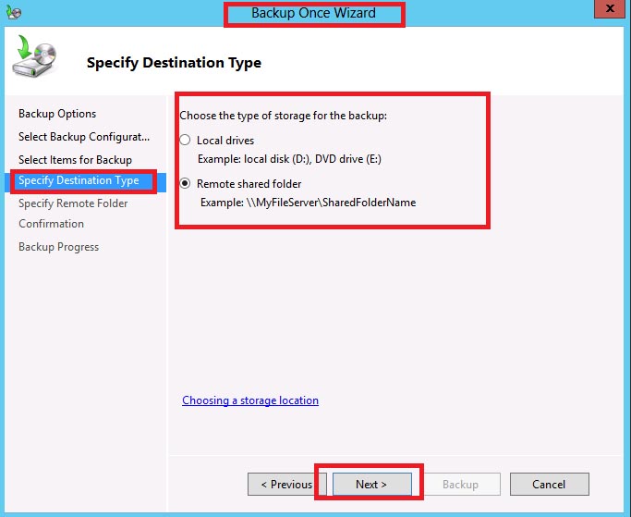631x517 pixels.
Task: Open the Backup Options step
Action: (57, 114)
